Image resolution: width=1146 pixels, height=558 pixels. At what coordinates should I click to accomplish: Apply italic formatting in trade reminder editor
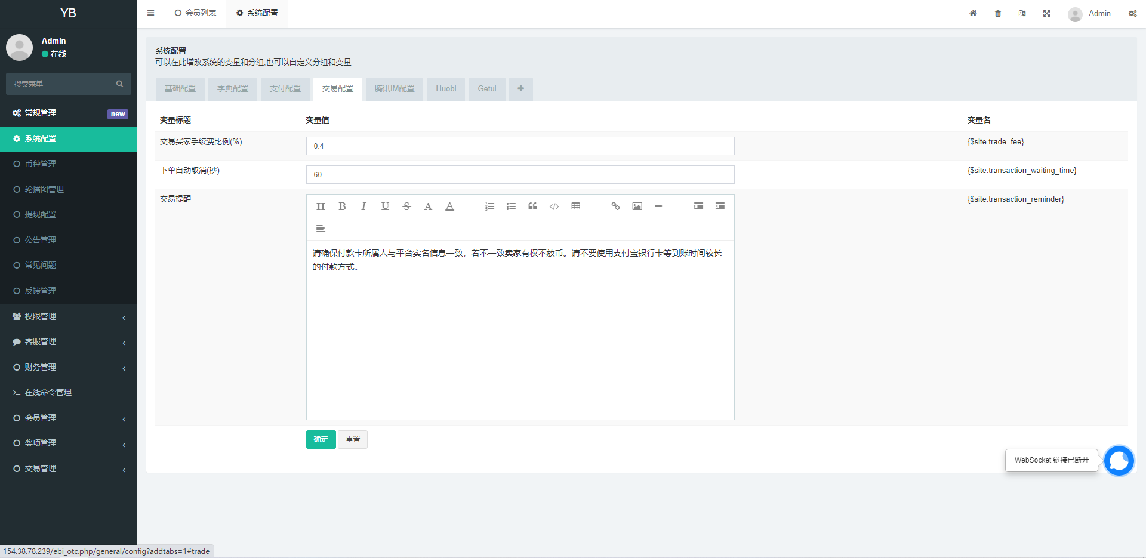(363, 206)
